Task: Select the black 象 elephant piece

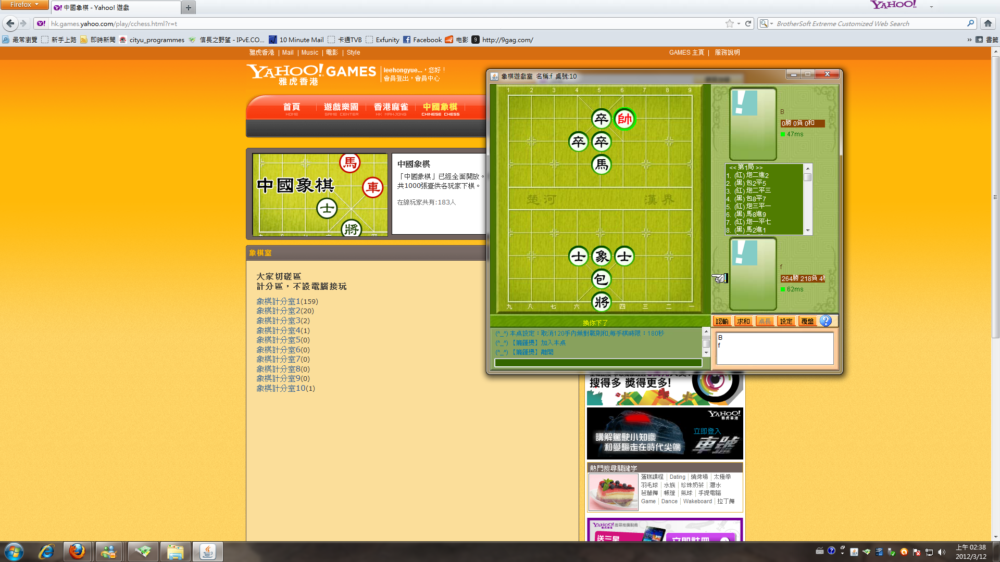Action: click(x=601, y=256)
